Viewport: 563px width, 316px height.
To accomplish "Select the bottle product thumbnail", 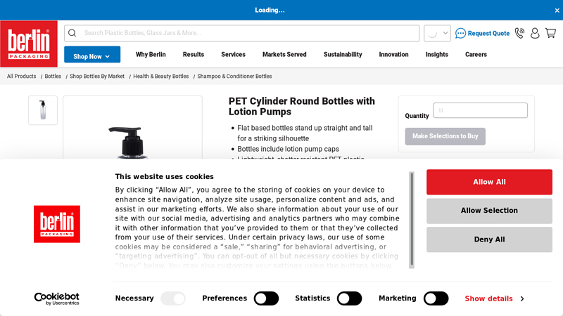I will (43, 110).
